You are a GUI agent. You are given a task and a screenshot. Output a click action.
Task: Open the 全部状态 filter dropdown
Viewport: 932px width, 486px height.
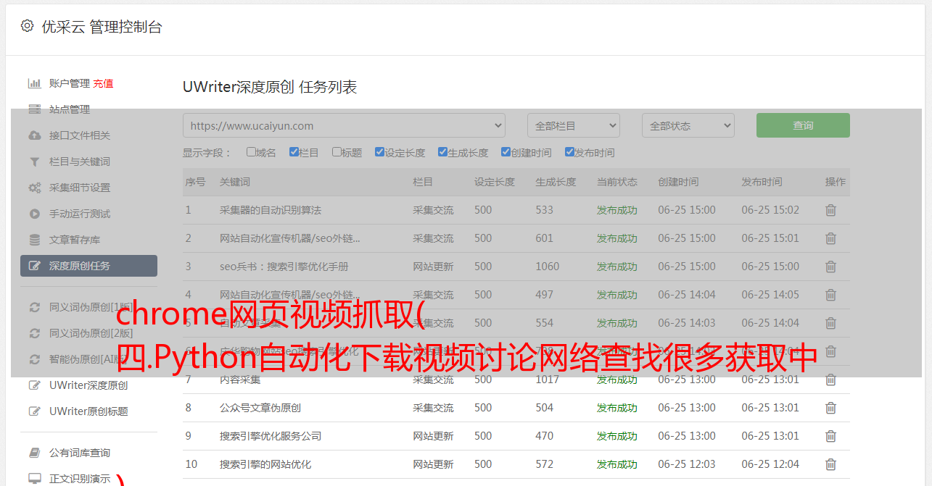[x=688, y=125]
